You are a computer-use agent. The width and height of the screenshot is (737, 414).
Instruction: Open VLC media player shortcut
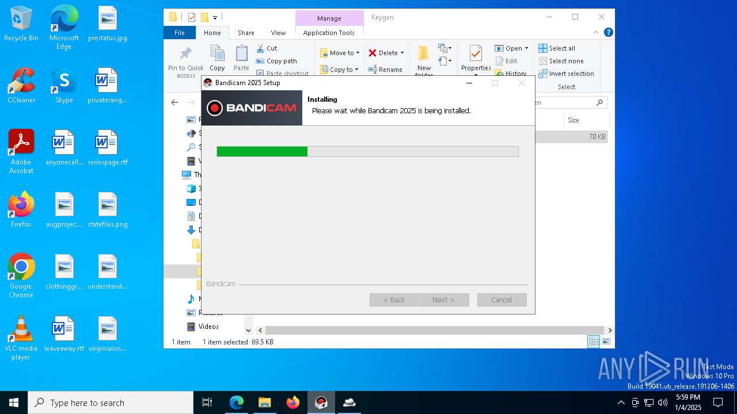click(x=21, y=338)
